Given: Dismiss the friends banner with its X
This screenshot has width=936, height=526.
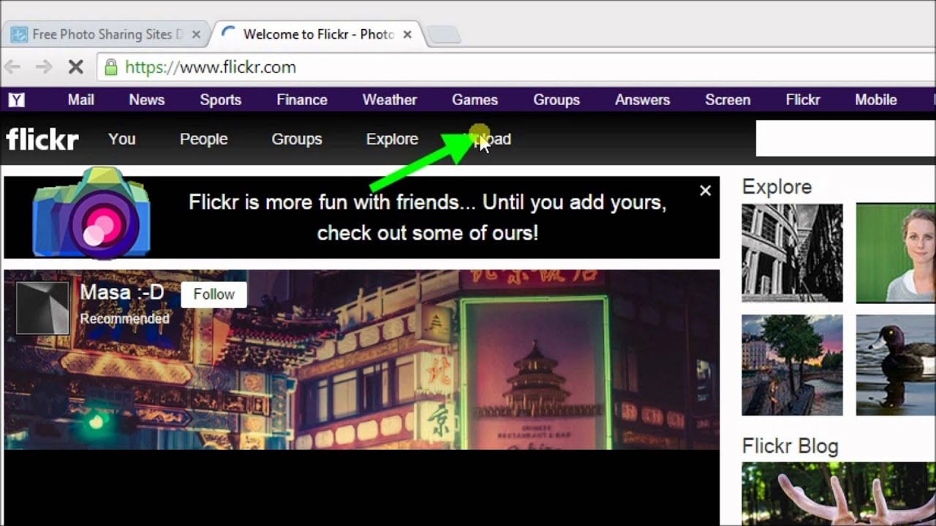Looking at the screenshot, I should tap(705, 191).
